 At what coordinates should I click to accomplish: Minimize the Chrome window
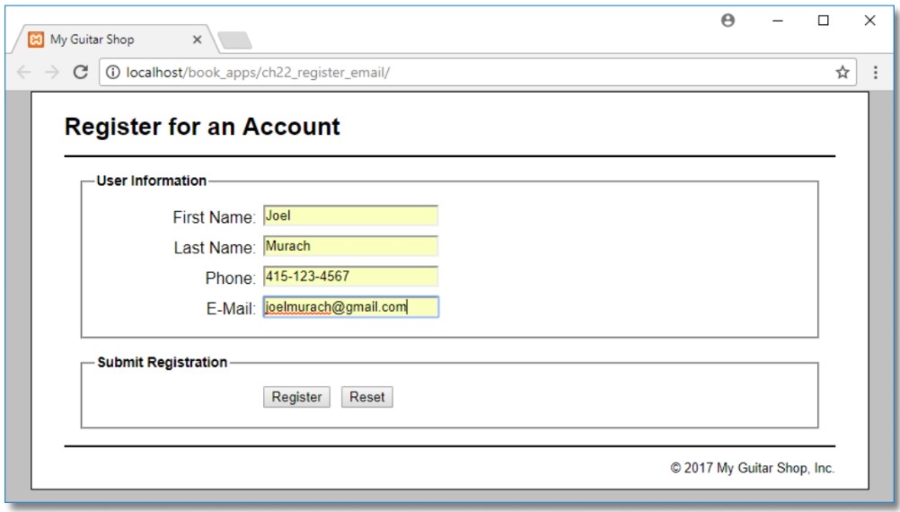pos(778,21)
